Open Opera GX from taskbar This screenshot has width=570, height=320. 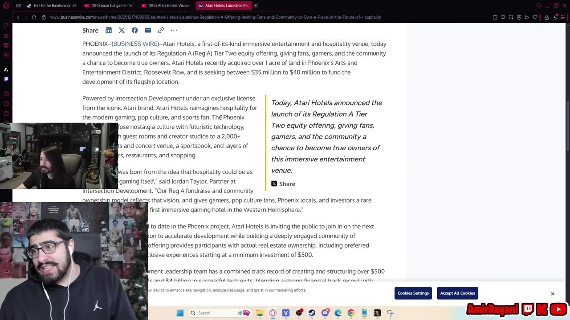point(273,313)
